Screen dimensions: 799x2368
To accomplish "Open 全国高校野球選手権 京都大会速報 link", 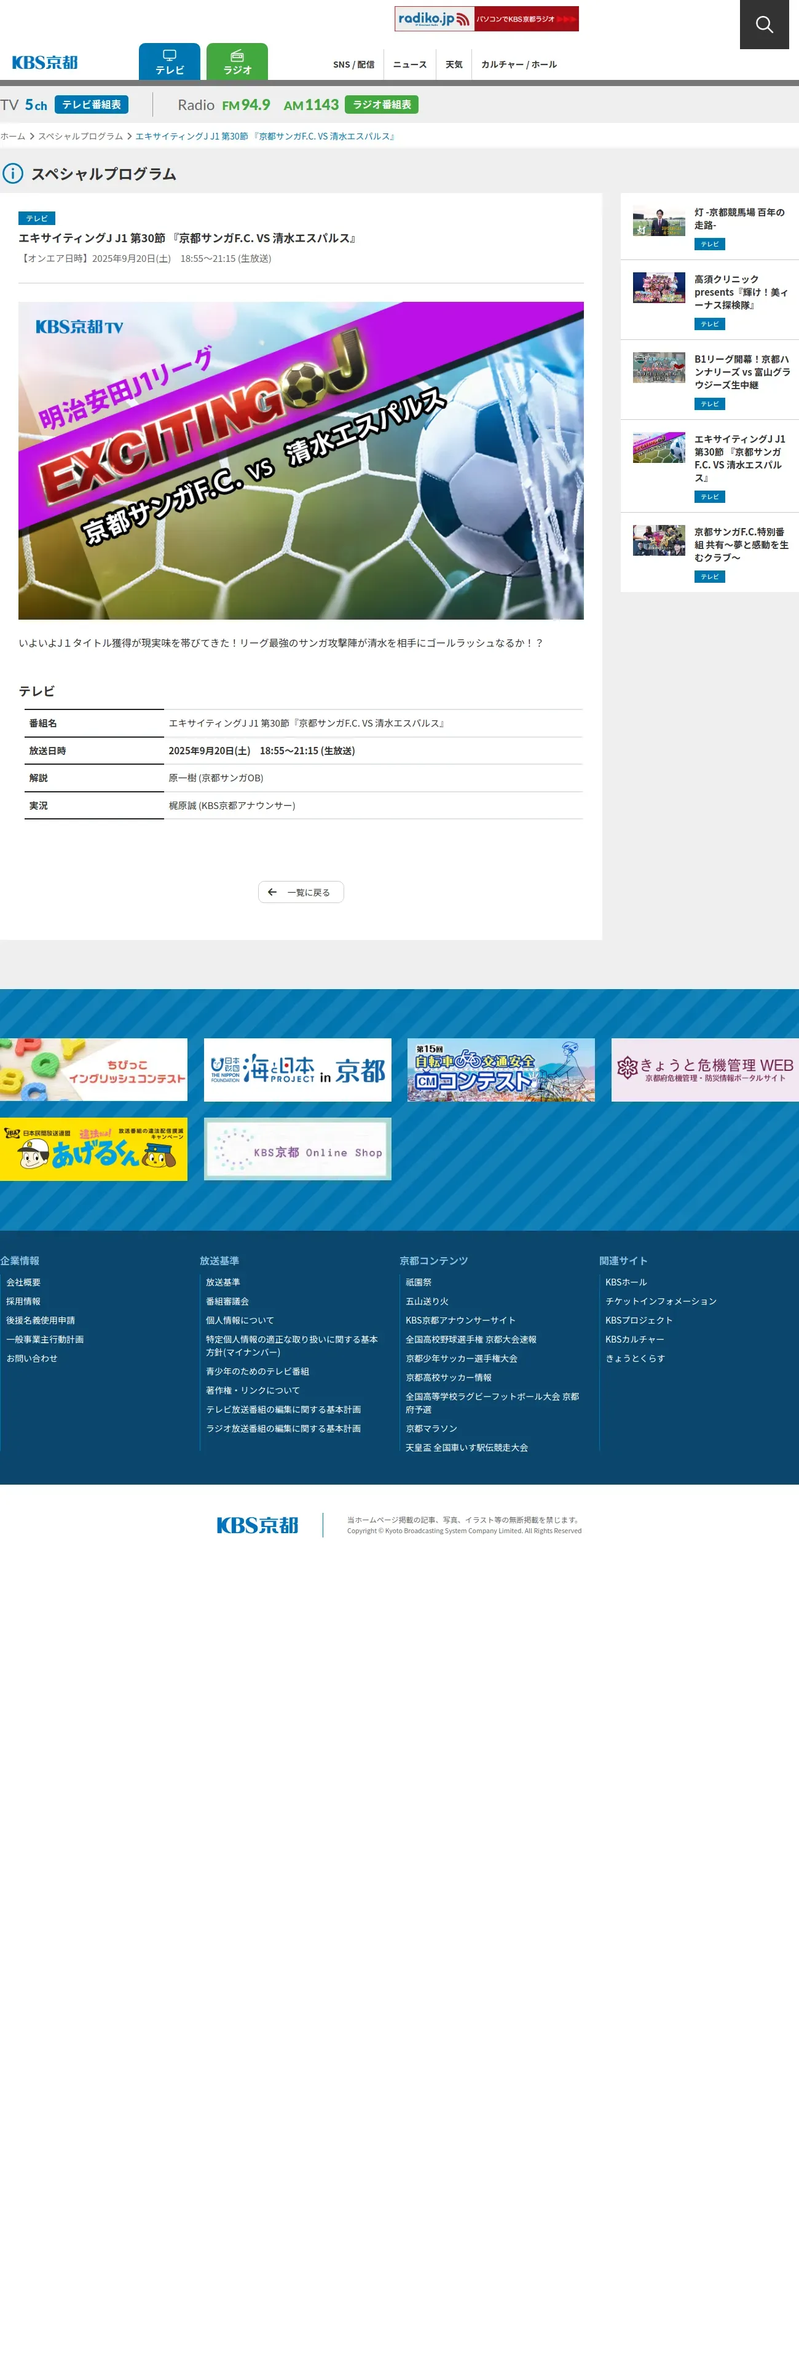I will coord(471,1340).
